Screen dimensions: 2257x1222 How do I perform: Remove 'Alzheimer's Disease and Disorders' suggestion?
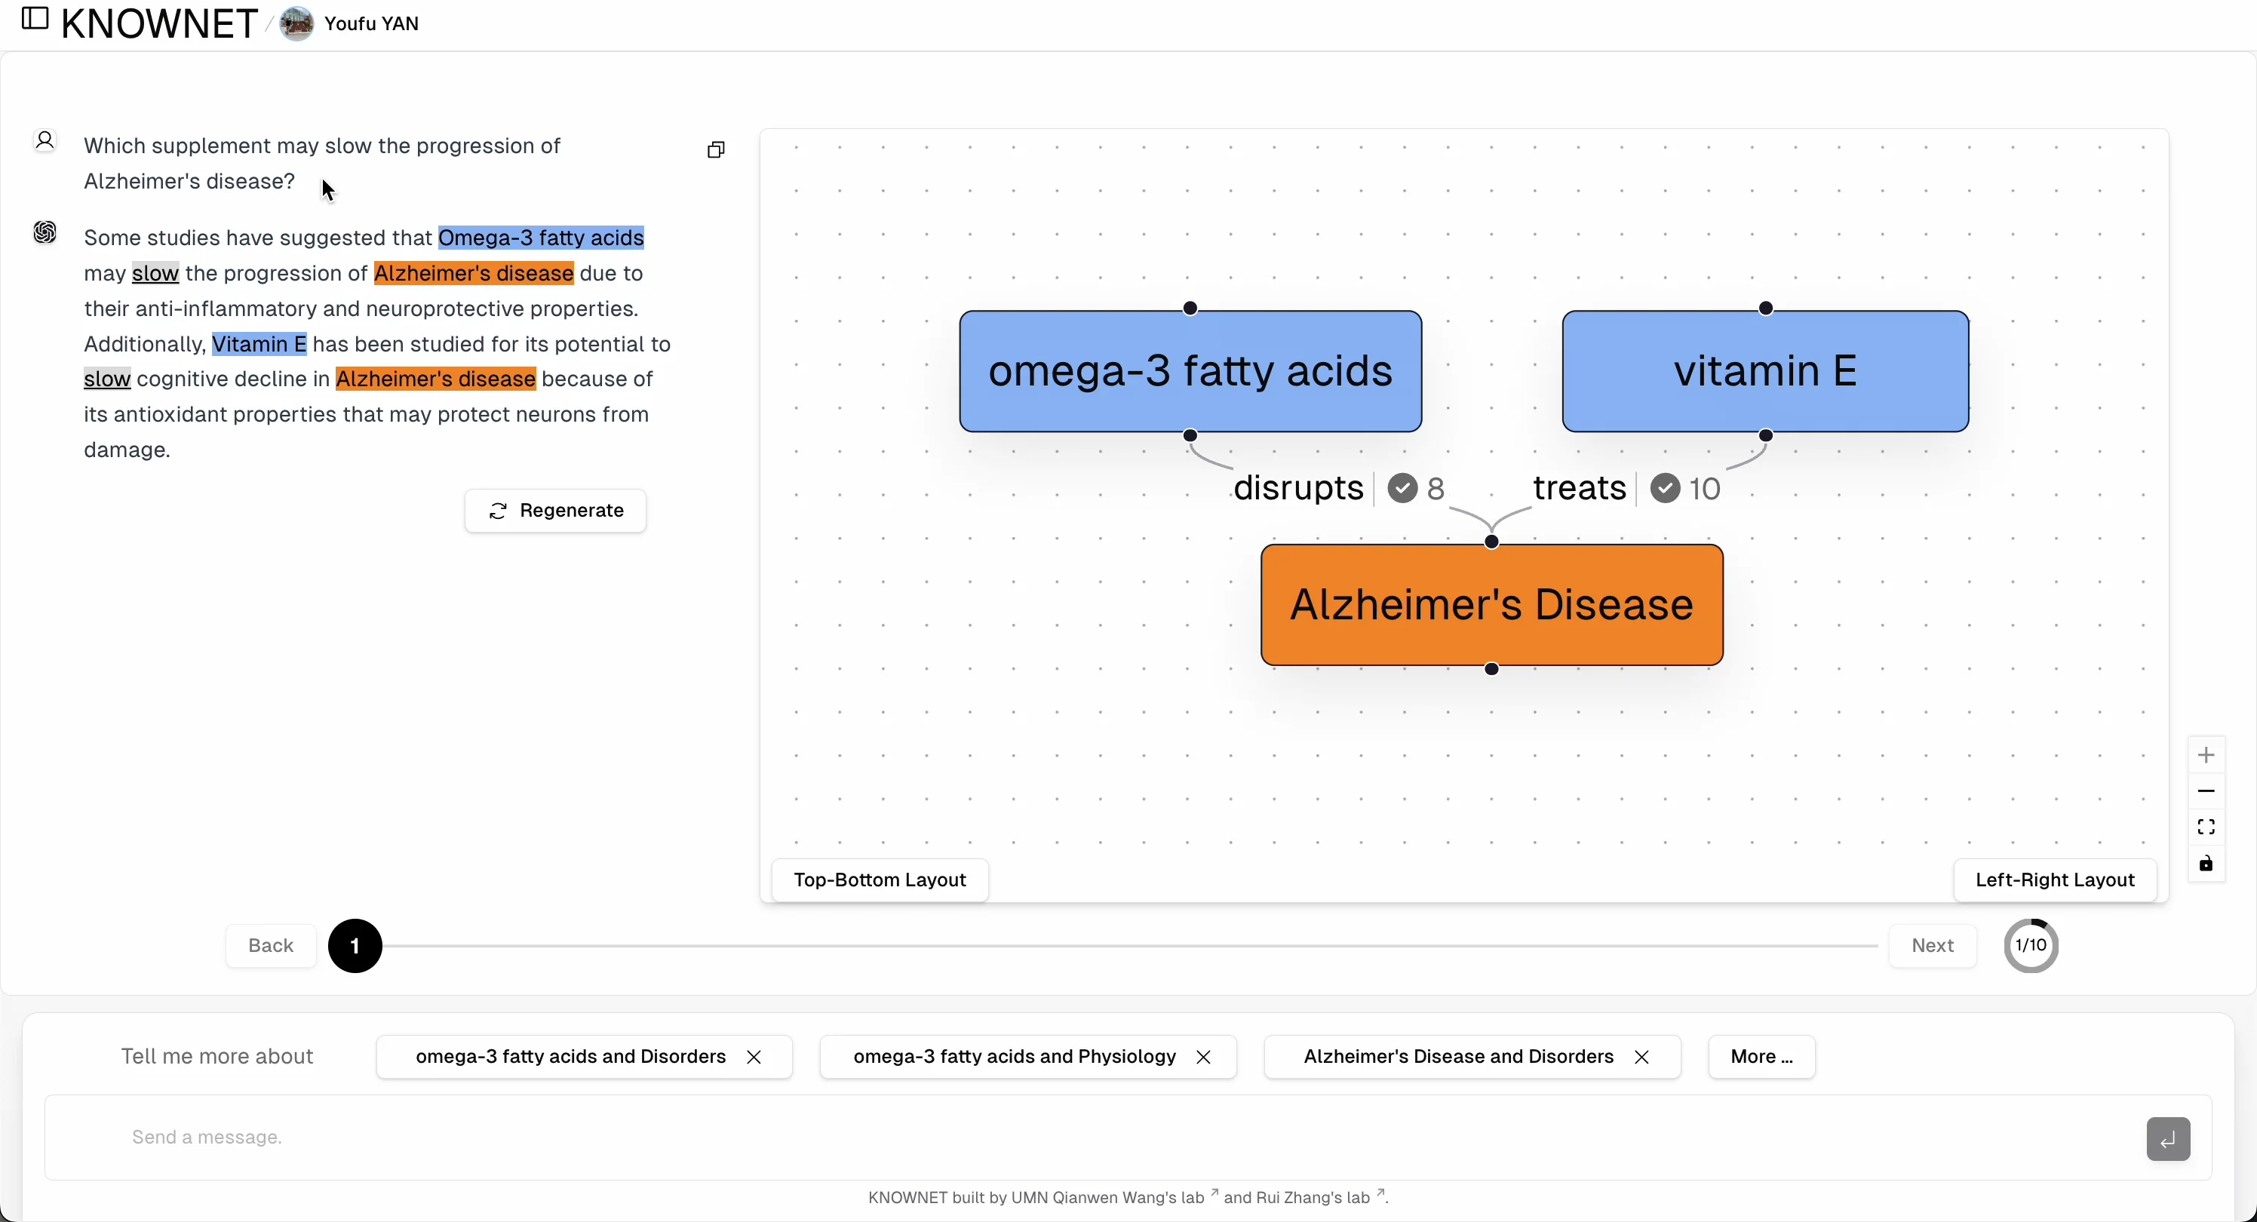coord(1641,1058)
